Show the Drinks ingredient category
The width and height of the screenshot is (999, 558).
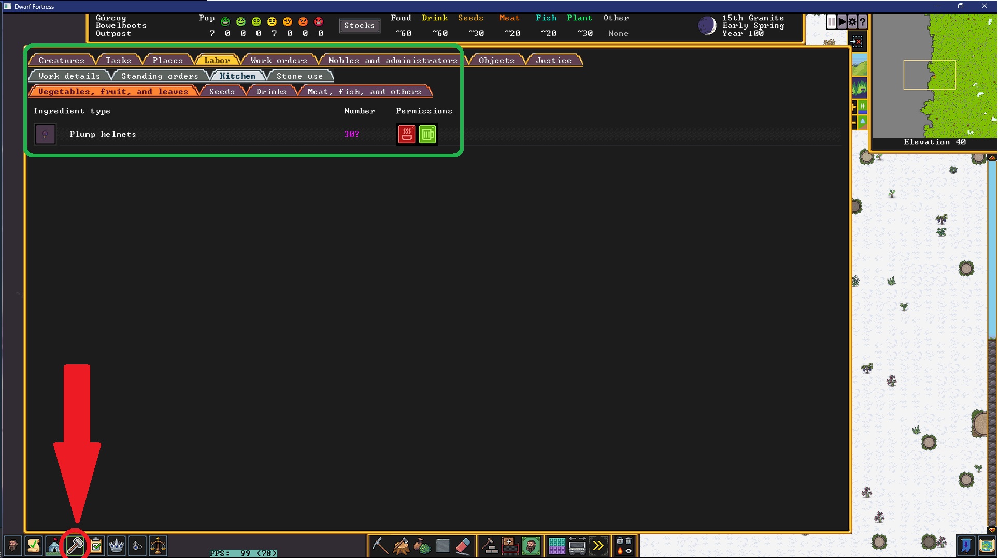[x=271, y=91]
